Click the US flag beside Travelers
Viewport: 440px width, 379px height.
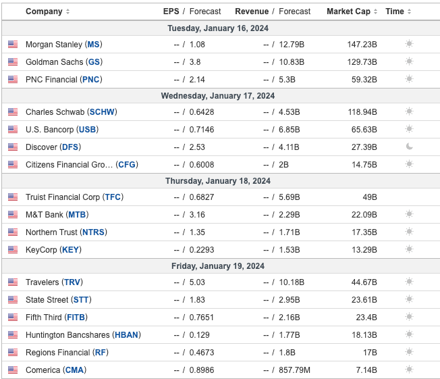(x=13, y=282)
